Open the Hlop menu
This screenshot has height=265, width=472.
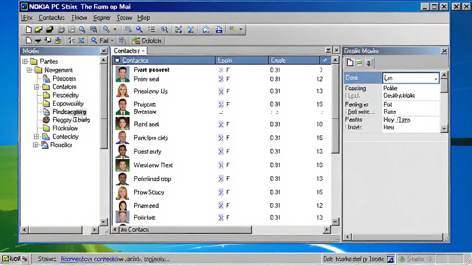pos(144,18)
